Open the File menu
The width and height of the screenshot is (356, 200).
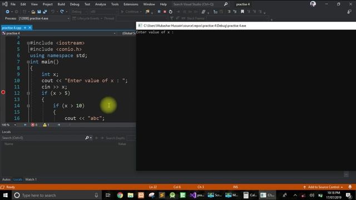point(13,4)
